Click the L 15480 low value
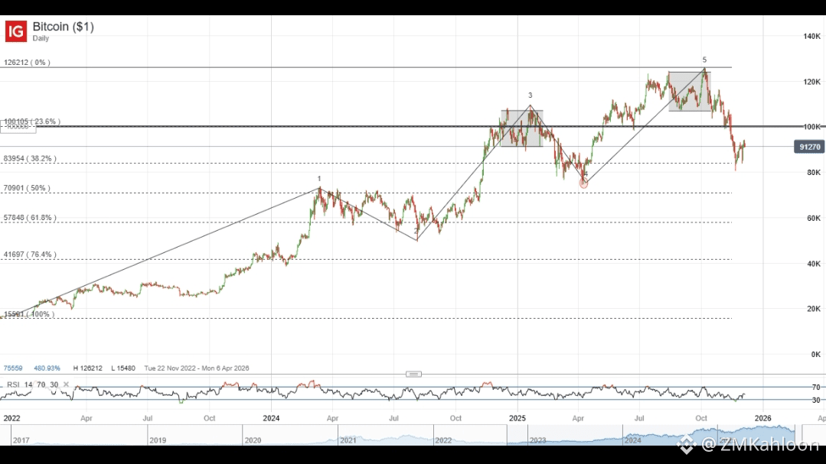 coord(123,368)
